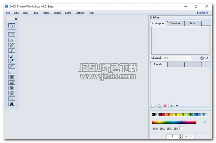Pick the royal blue color swatch
This screenshot has height=143, width=216.
[195, 115]
